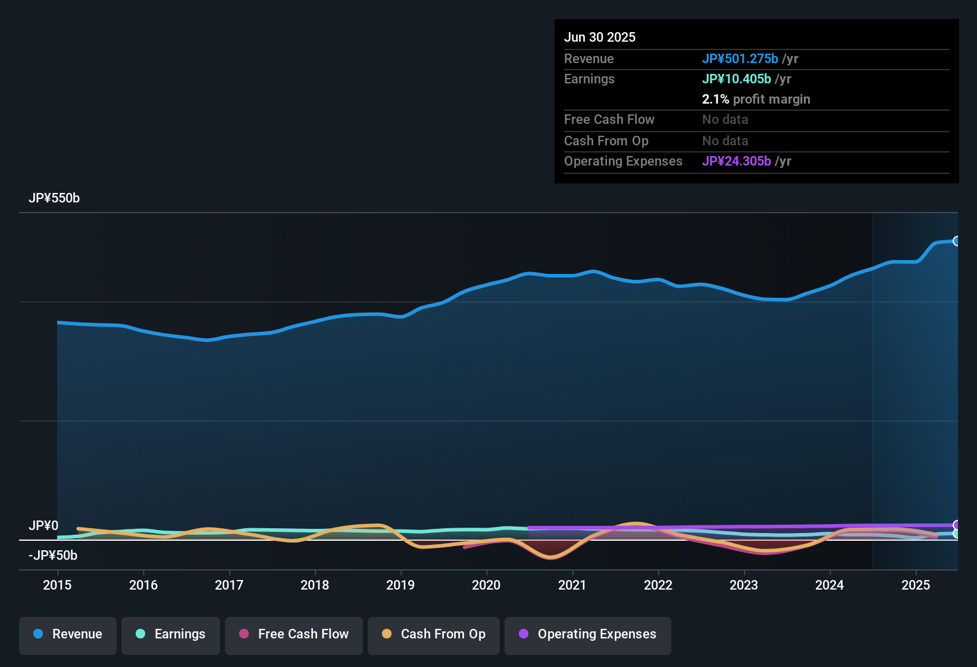The height and width of the screenshot is (667, 977).
Task: Click the 2.1% profit margin text
Action: tap(756, 99)
